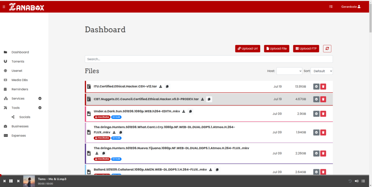The image size is (372, 187).
Task: Open the Host dropdown filter
Action: click(x=289, y=71)
